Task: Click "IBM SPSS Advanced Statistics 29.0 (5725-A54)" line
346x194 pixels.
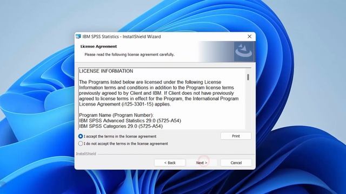Action: [130, 121]
